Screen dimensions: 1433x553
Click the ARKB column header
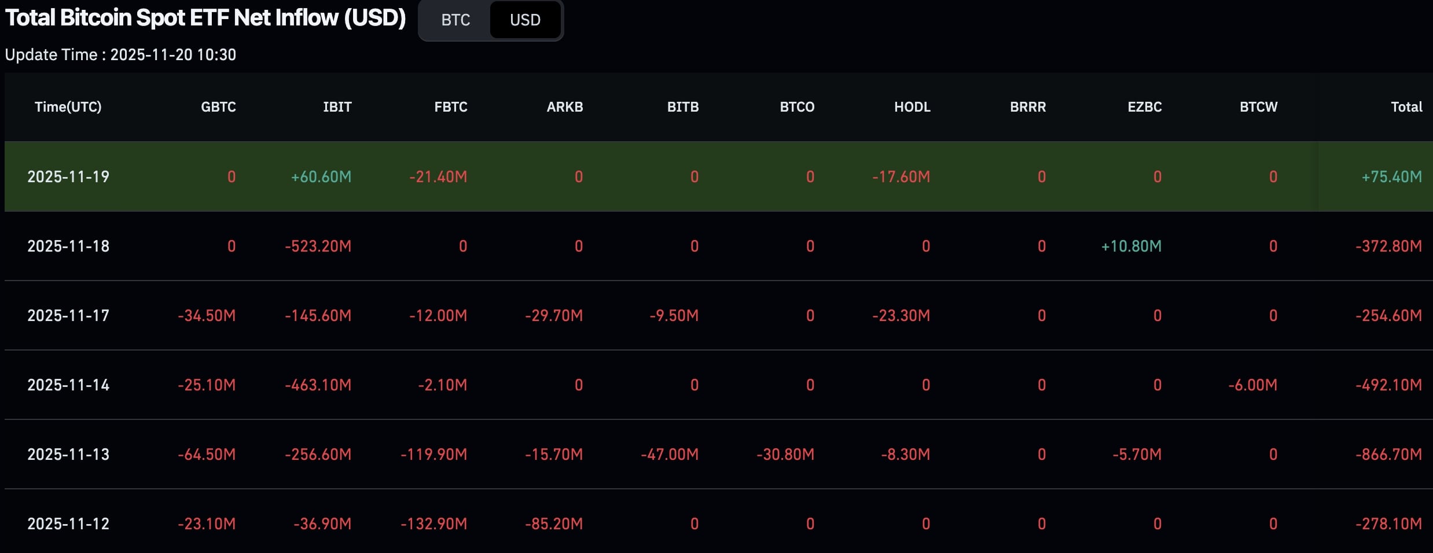point(564,107)
